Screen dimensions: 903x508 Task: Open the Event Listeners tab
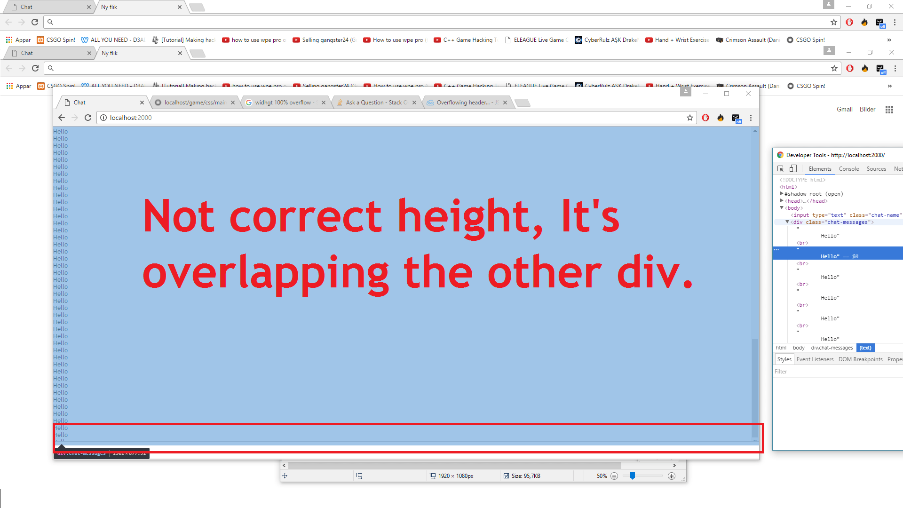tap(815, 359)
